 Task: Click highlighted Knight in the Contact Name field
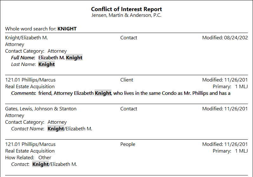[56, 129]
